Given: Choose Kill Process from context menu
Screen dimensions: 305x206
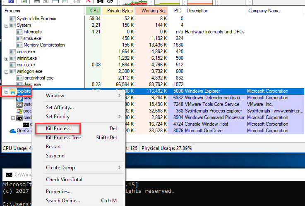Looking at the screenshot, I should (58, 129).
